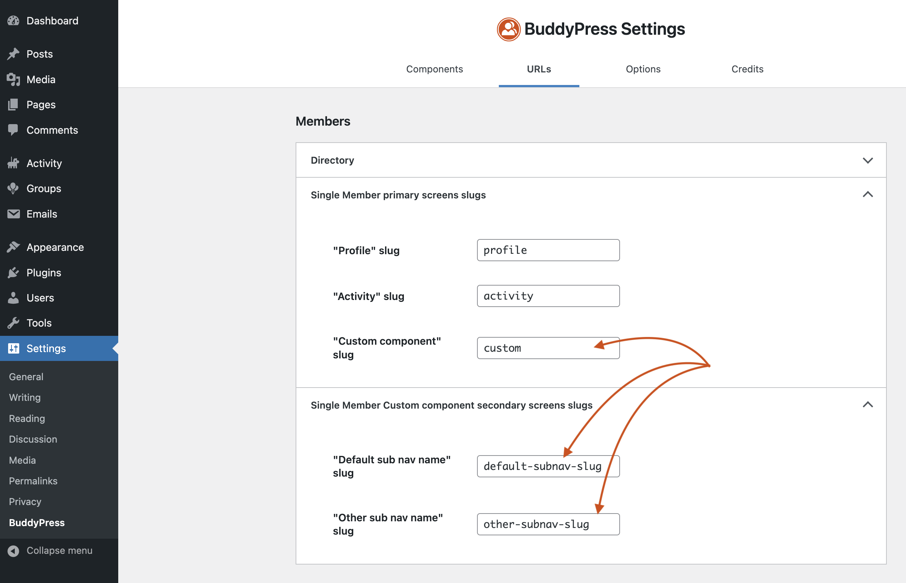Open Dashboard via its gauge icon
906x583 pixels.
[13, 21]
